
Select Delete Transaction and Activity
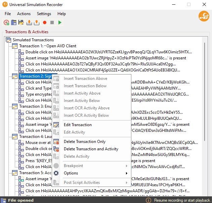91,149
